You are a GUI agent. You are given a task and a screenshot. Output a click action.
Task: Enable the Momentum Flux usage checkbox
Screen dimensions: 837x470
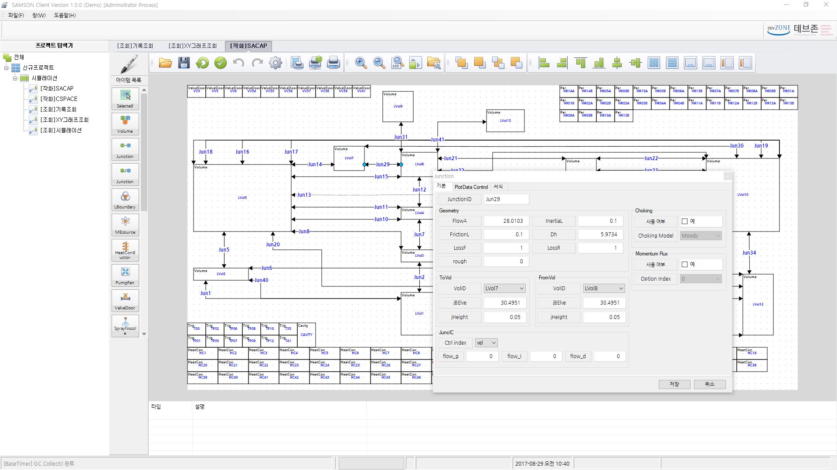684,265
